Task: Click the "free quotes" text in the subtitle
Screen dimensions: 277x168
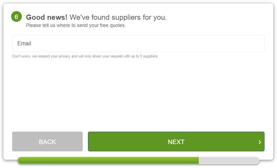Action: tap(113, 25)
